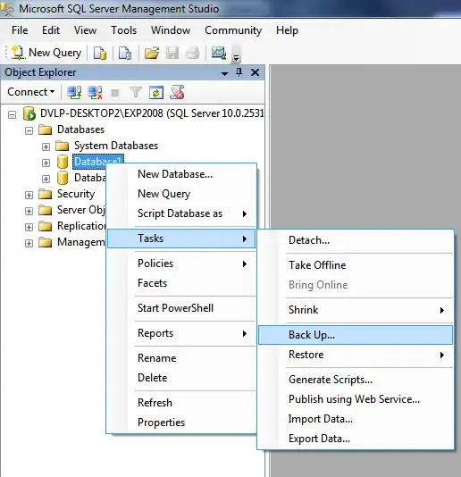Open the Connect dropdown
Image resolution: width=461 pixels, height=477 pixels.
[31, 92]
